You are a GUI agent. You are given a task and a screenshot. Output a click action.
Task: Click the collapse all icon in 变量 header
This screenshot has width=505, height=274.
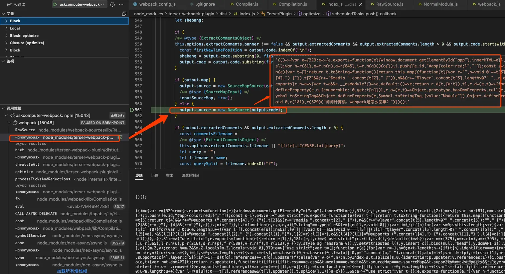(x=124, y=14)
